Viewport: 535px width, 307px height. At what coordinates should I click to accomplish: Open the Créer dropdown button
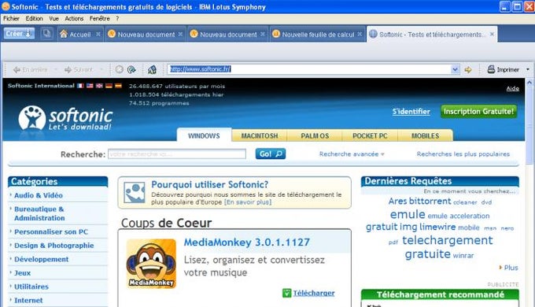click(x=19, y=34)
